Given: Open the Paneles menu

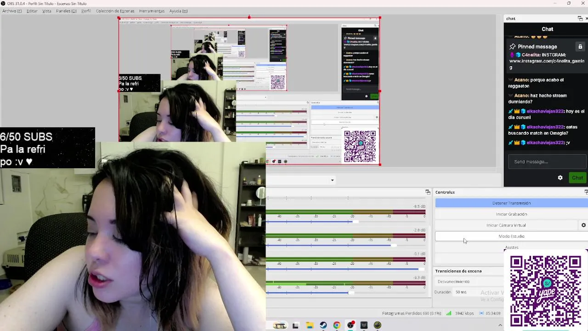Looking at the screenshot, I should [x=66, y=11].
